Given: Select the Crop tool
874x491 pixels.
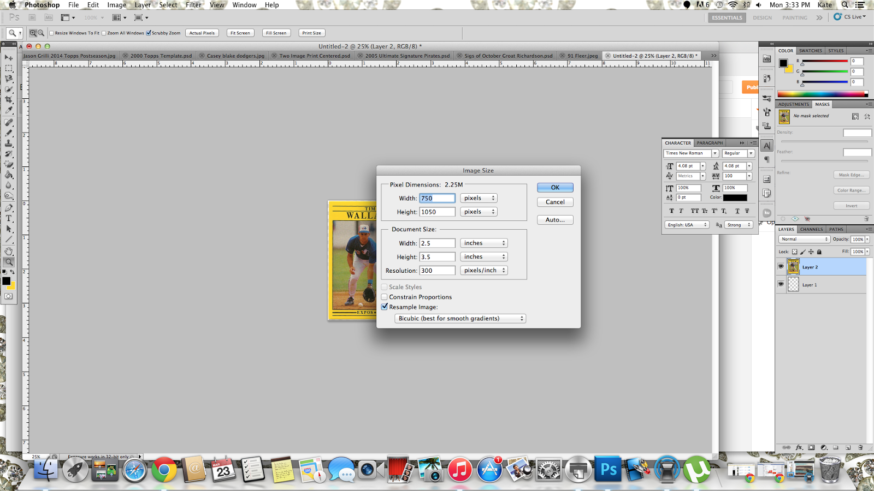Looking at the screenshot, I should 9,100.
